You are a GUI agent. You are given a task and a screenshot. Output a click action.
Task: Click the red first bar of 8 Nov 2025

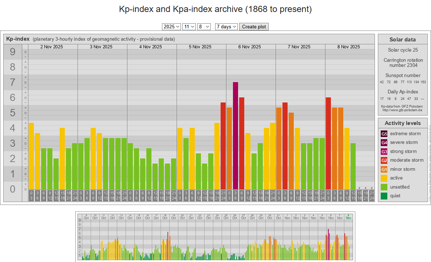[x=328, y=144]
